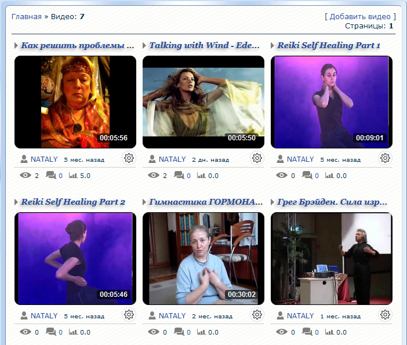Click rating chart icon under Talking with Wind
The image size is (407, 345).
point(201,176)
